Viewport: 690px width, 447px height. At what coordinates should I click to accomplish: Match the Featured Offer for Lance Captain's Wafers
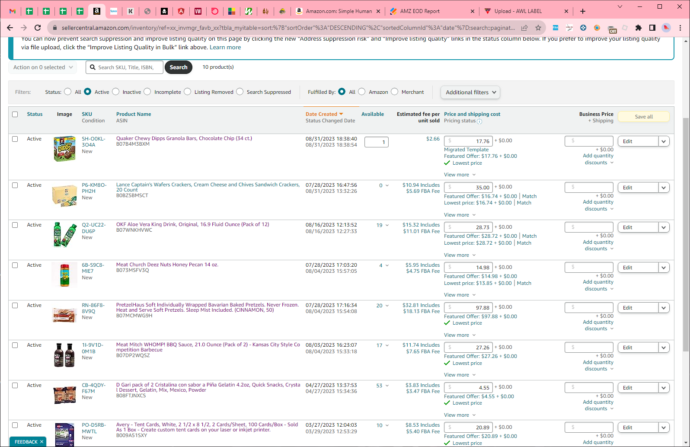point(529,196)
